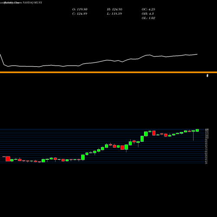Click the end point of the white line
This screenshot has width=217, height=217.
(197, 54)
